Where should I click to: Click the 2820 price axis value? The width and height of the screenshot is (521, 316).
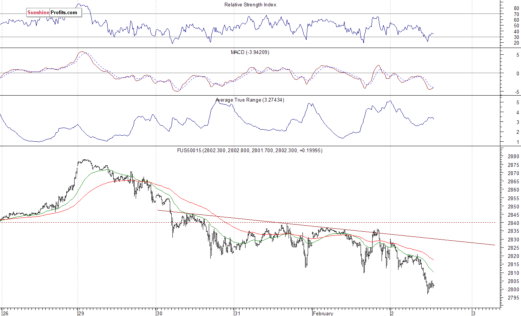[514, 256]
